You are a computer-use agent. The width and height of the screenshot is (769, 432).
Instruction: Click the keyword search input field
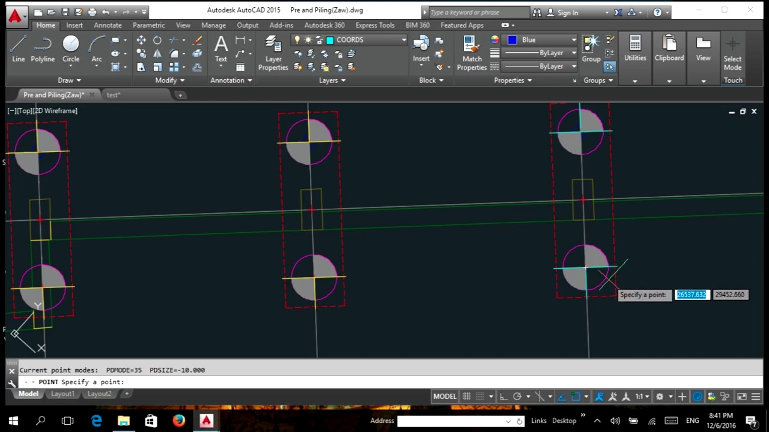(478, 12)
